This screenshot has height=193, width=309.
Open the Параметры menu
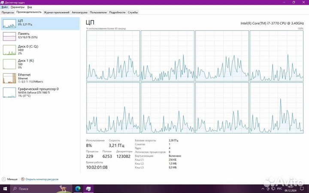[x=17, y=7]
